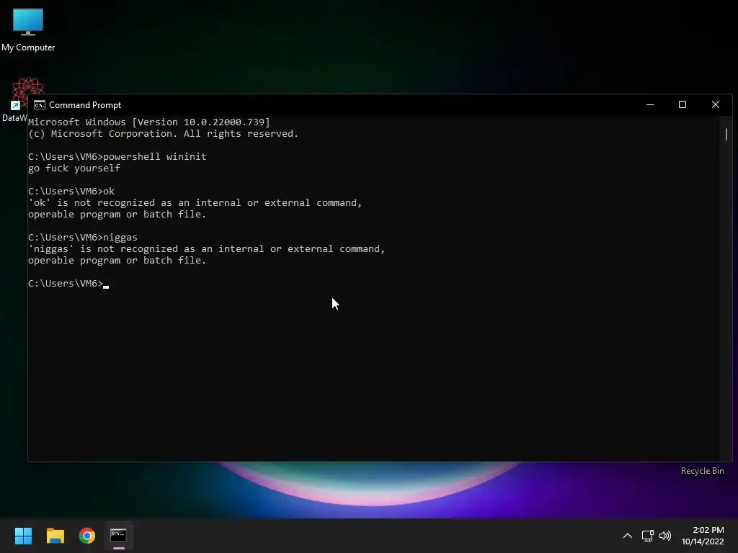
Task: Click the date 10/14/2022 in taskbar
Action: tap(703, 541)
